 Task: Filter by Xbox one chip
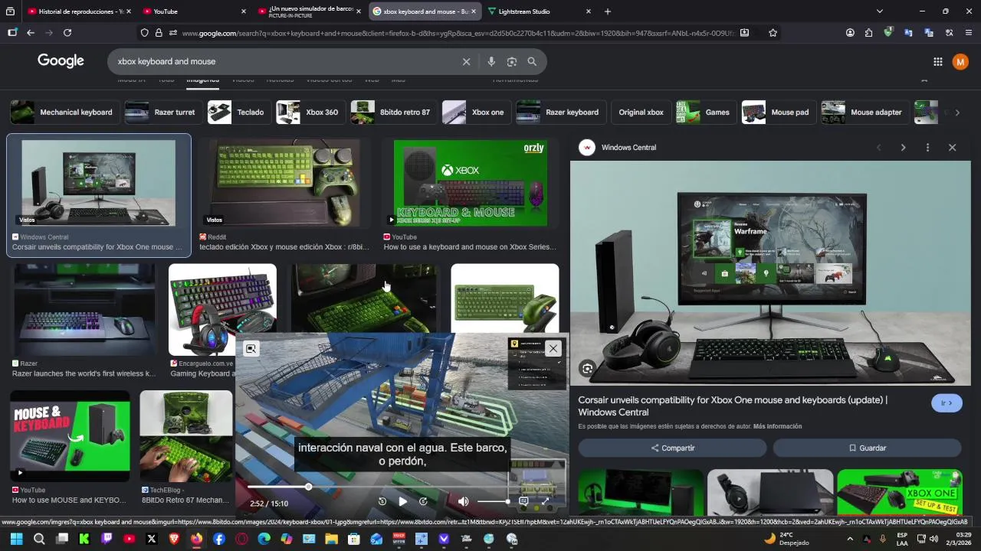(477, 112)
